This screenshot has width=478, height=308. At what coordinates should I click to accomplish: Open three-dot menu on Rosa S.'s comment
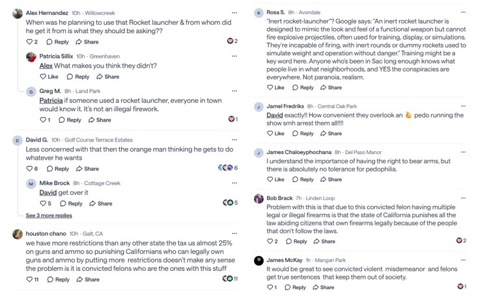[463, 12]
